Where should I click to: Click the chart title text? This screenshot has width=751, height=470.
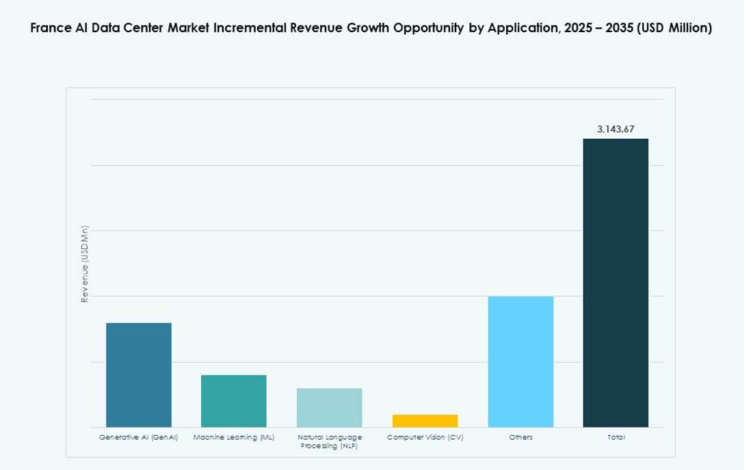(371, 28)
